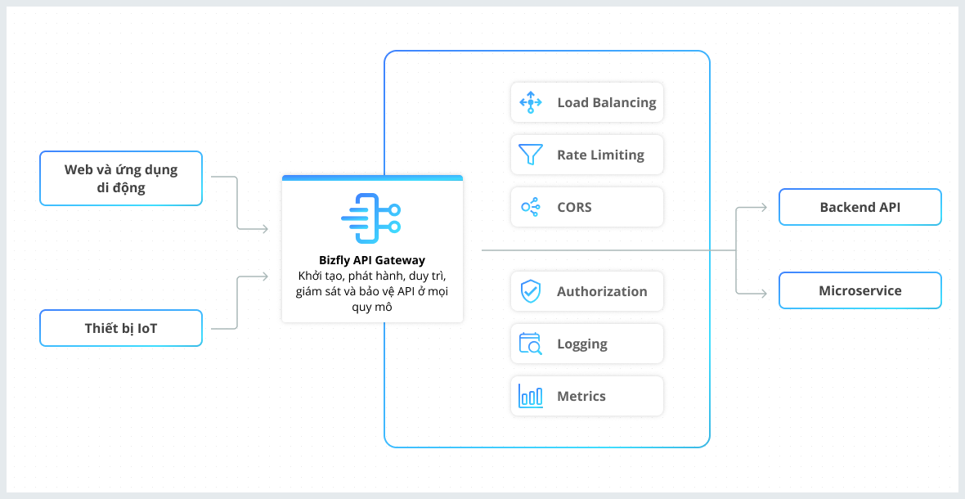Image resolution: width=965 pixels, height=499 pixels.
Task: Click the Rate Limiting funnel icon
Action: point(531,155)
